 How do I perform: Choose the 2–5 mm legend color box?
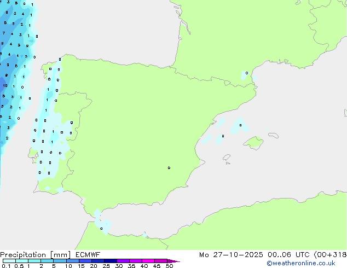(x=47, y=261)
